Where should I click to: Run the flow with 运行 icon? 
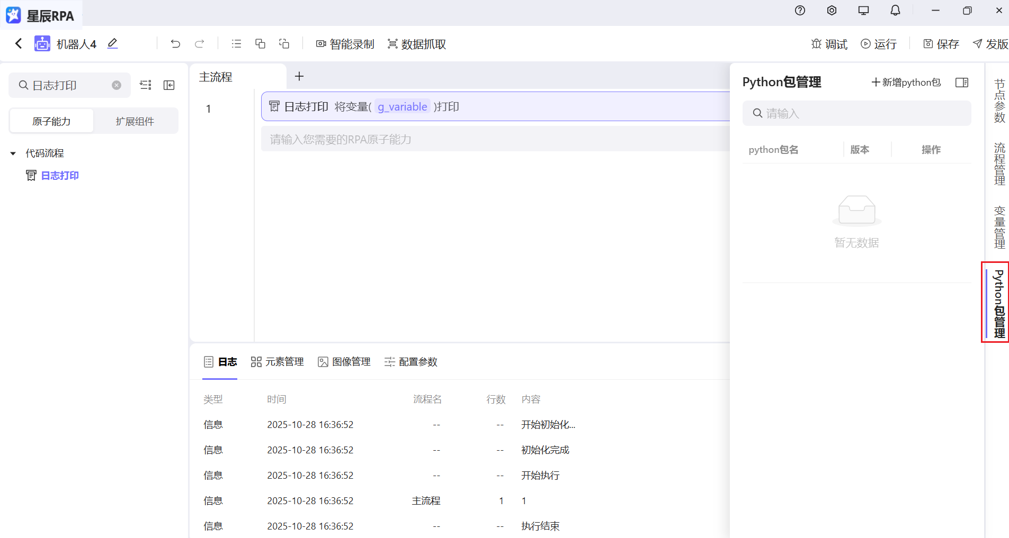pos(878,44)
